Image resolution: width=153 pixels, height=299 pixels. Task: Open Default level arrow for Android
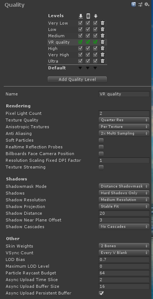tap(95, 68)
